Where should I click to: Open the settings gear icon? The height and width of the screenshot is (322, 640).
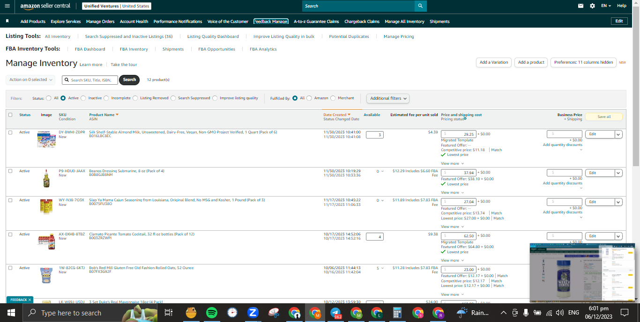point(592,6)
